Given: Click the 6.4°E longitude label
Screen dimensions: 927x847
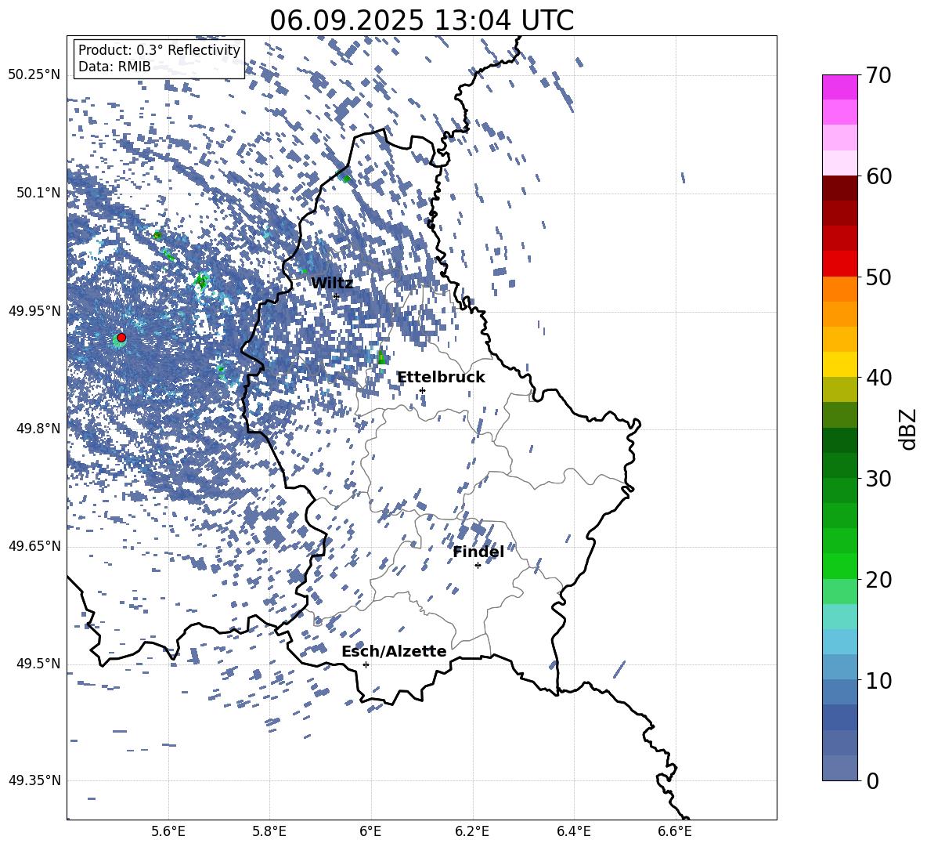Looking at the screenshot, I should pyautogui.click(x=573, y=832).
